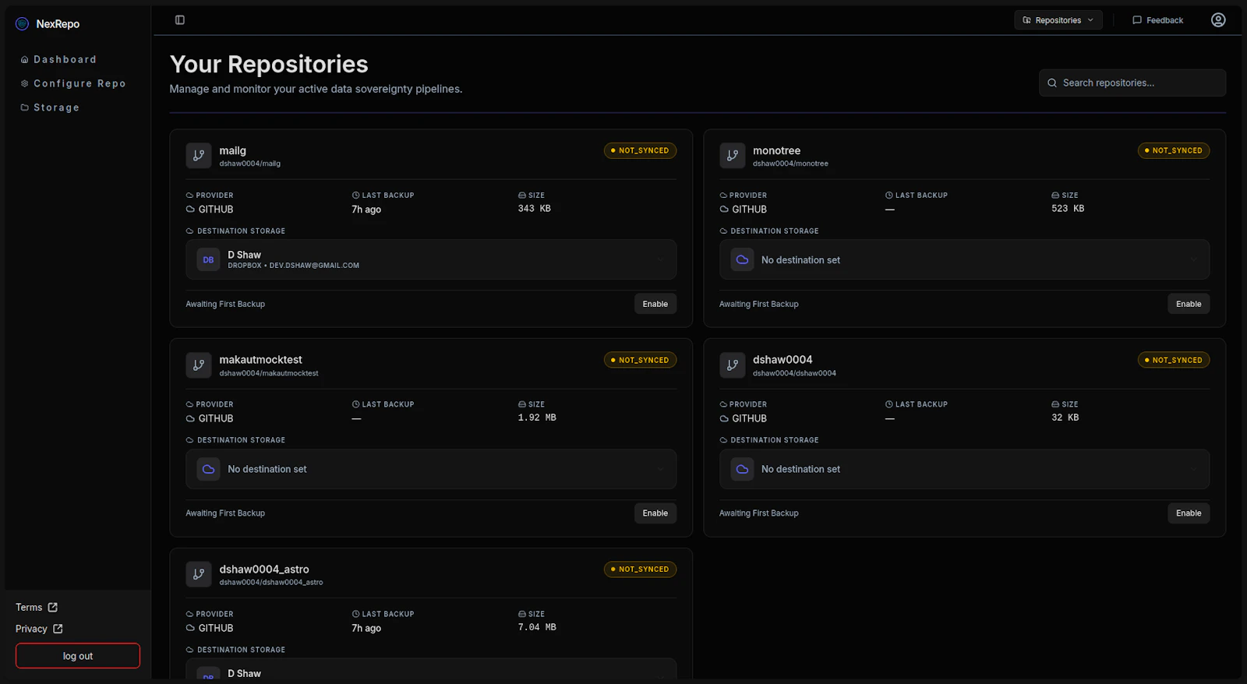Click NOT_SYNCED badge on makautmocktest
This screenshot has width=1247, height=684.
pyautogui.click(x=640, y=360)
